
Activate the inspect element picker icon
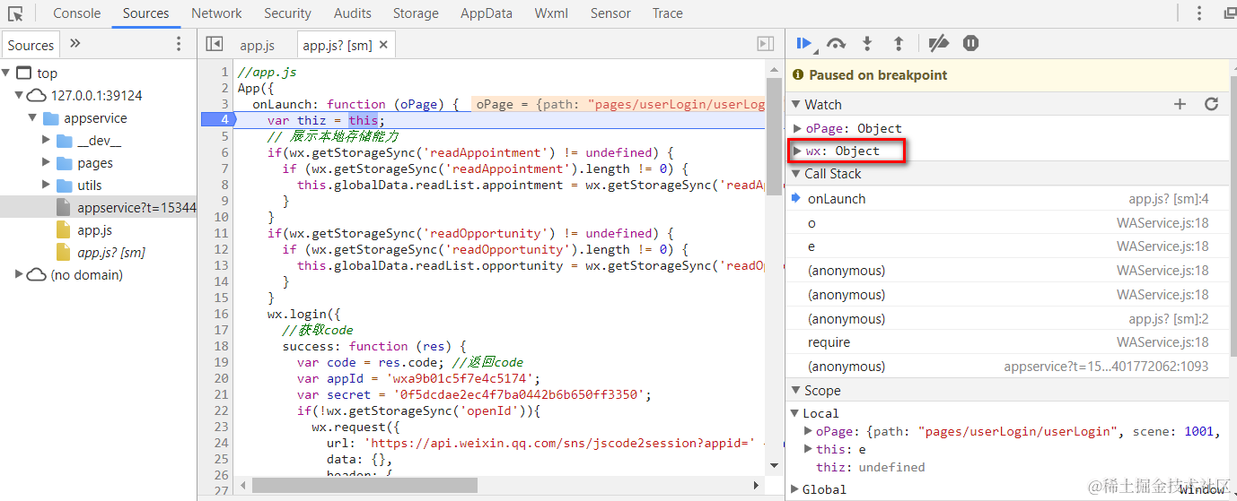15,13
